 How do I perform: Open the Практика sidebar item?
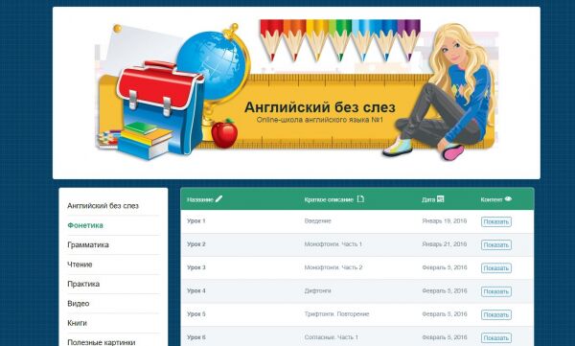[83, 284]
